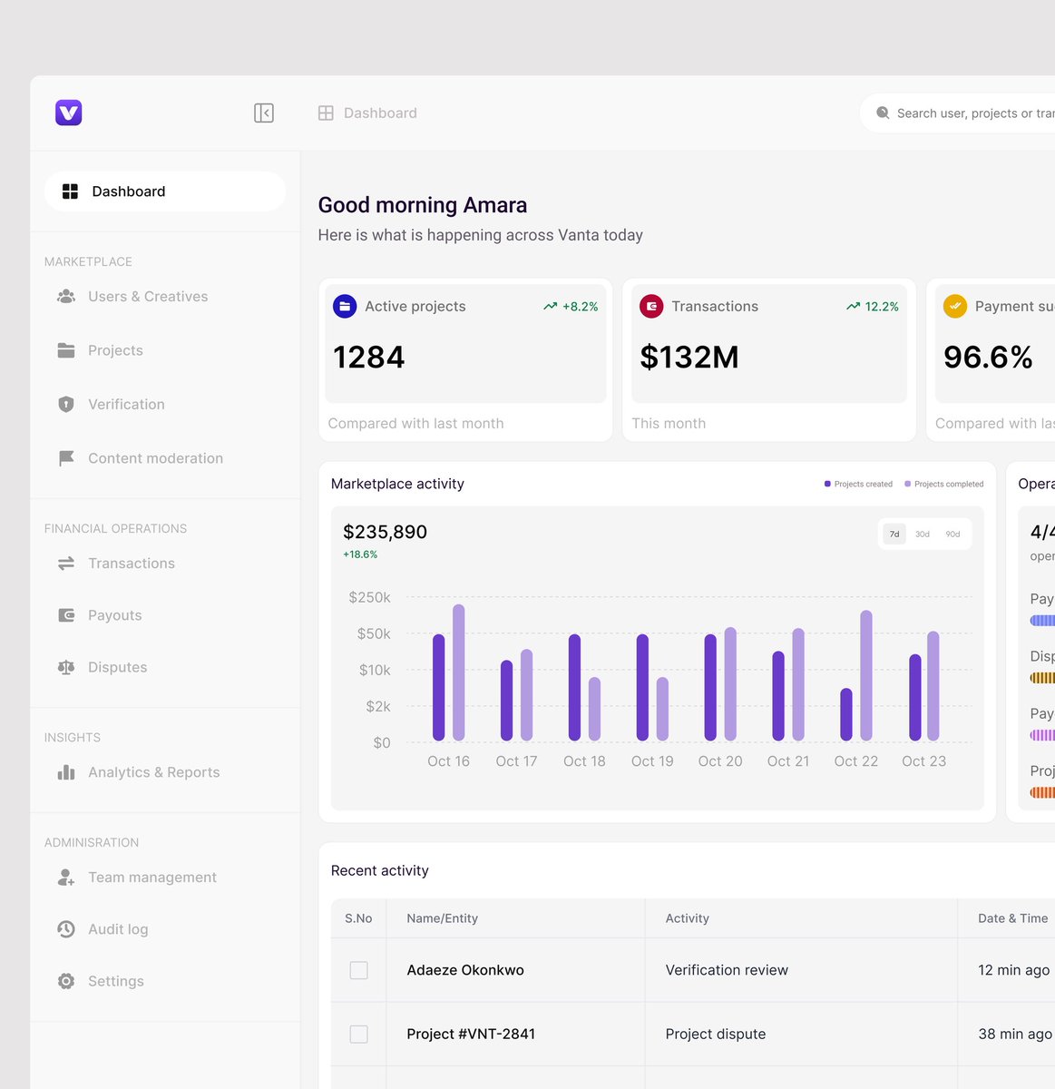Viewport: 1055px width, 1089px height.
Task: Switch chart range to 7d
Action: pos(894,535)
